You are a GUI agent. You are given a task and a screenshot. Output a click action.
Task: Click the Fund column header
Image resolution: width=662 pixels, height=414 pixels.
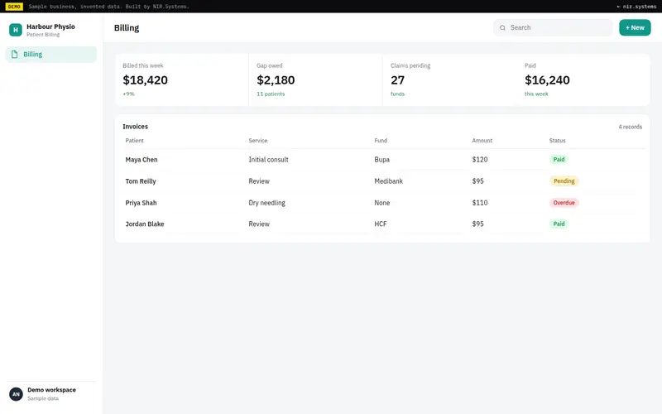click(x=381, y=140)
